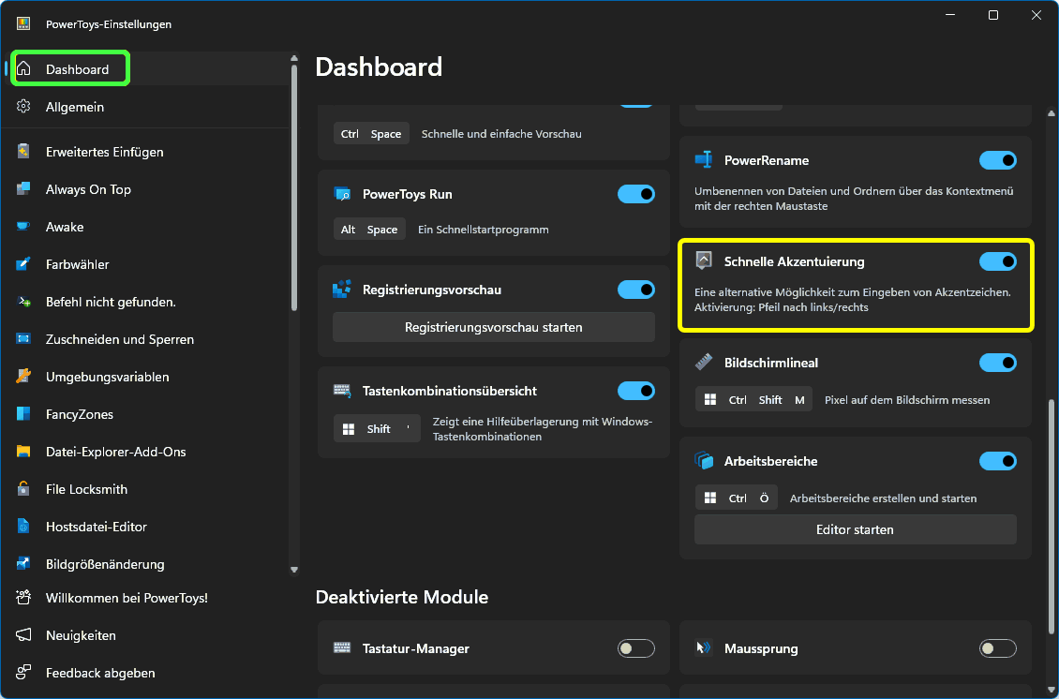Screen dimensions: 1059x699
Task: Select the FancyZones icon in sidebar
Action: [24, 414]
